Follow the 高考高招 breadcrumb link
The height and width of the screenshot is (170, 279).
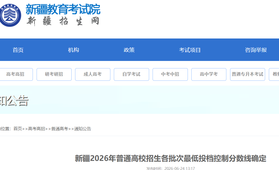(36, 129)
